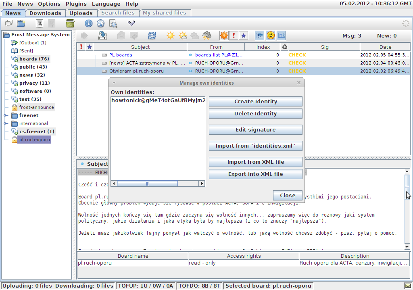Click the double-chevron expand arrow in top toolbar
Viewport: 413px width, 290px height.
coord(131,23)
